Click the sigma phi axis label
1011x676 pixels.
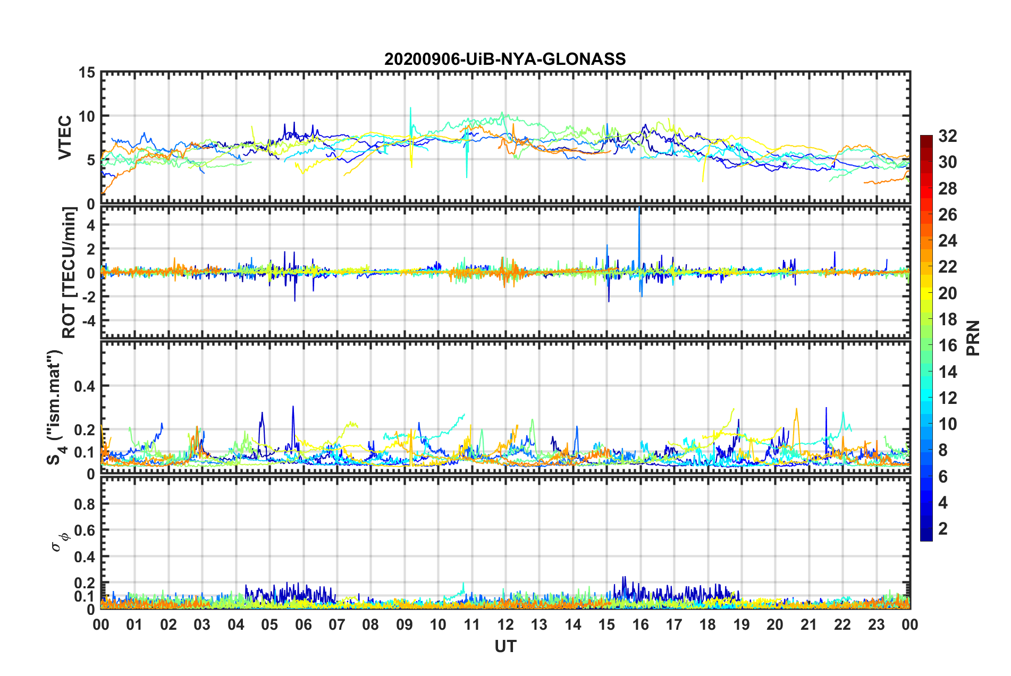click(61, 543)
